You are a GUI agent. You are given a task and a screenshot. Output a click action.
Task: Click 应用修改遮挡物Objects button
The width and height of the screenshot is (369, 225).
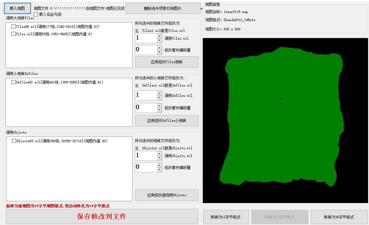tap(167, 195)
